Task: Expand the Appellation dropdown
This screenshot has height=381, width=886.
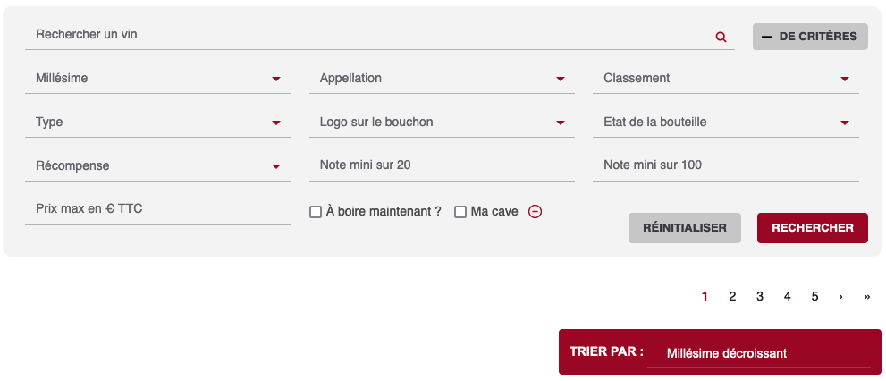Action: pyautogui.click(x=442, y=79)
